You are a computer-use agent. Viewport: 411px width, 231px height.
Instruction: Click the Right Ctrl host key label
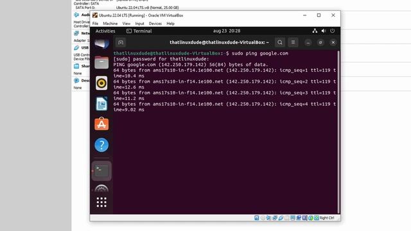327,218
